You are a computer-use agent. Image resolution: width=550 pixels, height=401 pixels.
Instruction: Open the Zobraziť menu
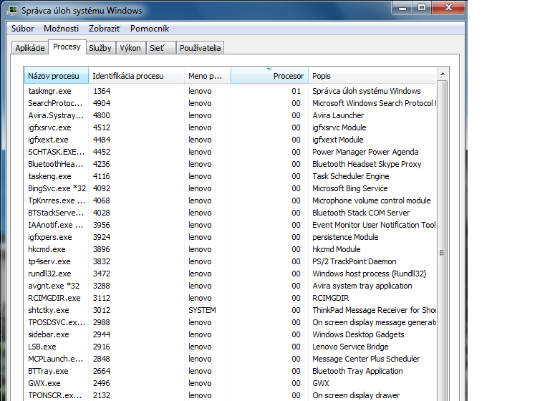tap(104, 29)
